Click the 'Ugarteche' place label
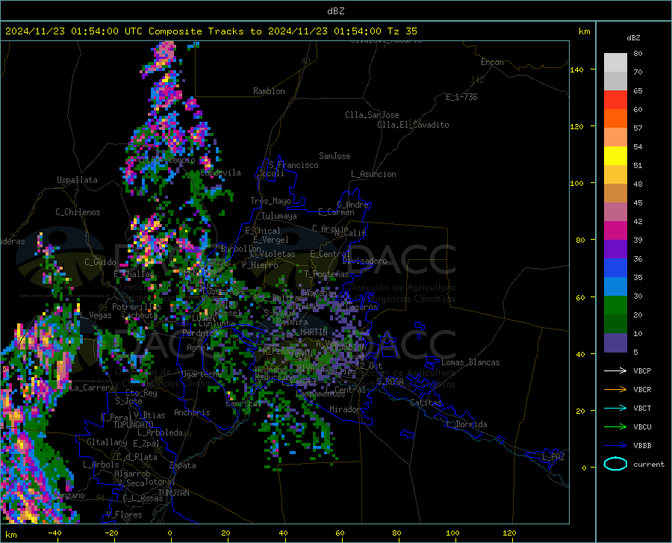 point(202,374)
